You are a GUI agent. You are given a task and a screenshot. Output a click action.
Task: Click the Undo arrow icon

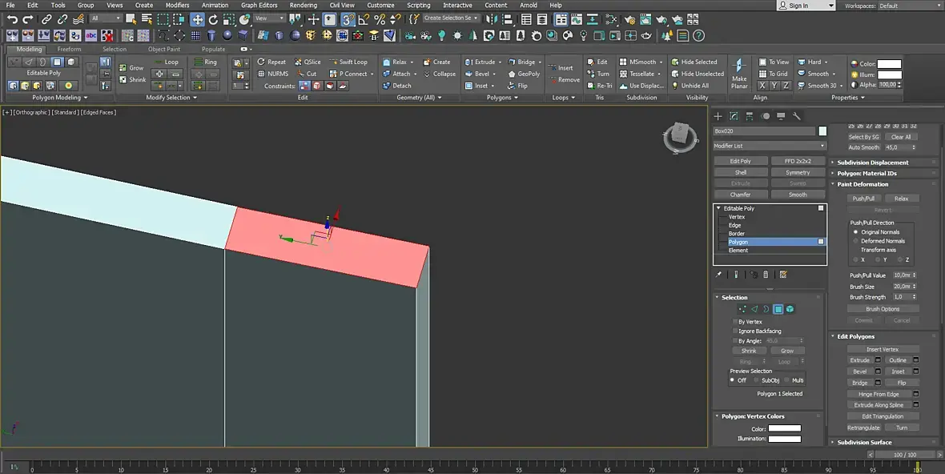[12, 19]
